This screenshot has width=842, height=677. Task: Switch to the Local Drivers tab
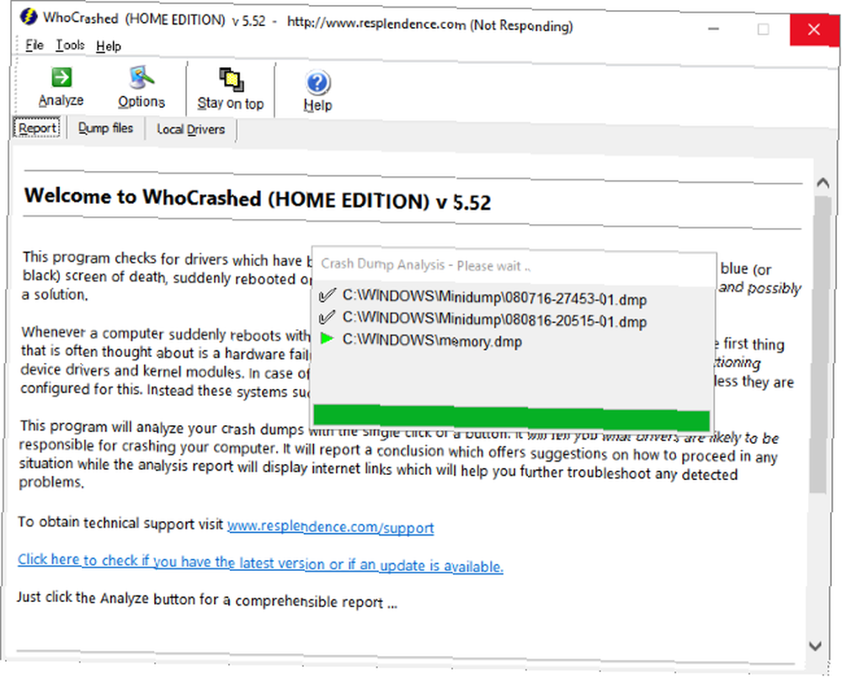190,130
